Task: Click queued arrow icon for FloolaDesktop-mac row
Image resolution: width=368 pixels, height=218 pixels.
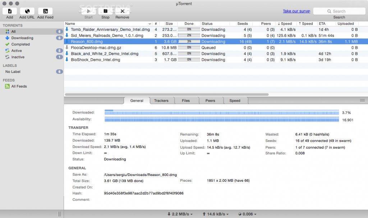Action: (x=67, y=47)
